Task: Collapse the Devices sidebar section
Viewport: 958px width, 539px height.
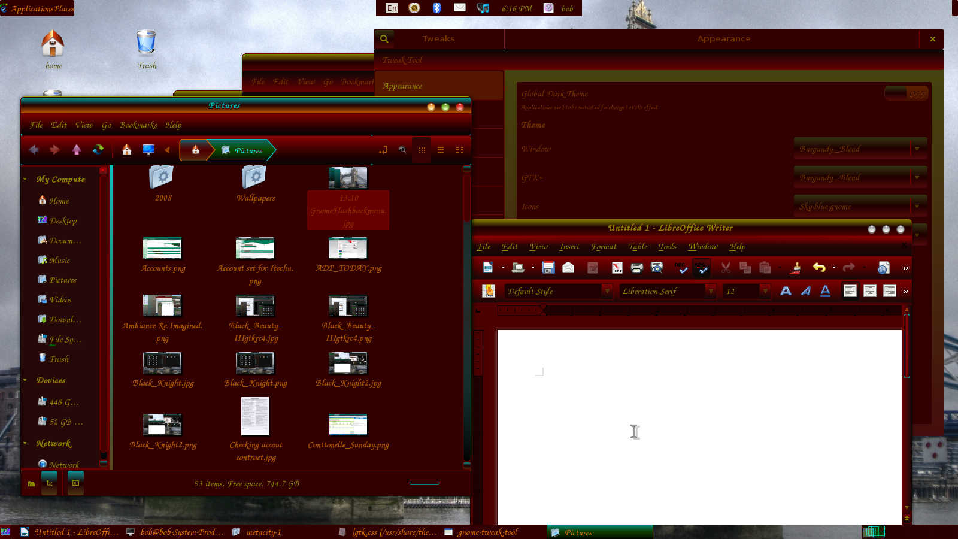Action: [25, 380]
